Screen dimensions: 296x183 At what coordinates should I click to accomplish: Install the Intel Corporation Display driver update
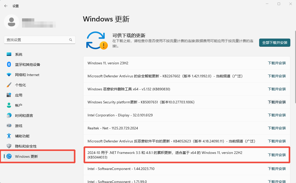277,115
